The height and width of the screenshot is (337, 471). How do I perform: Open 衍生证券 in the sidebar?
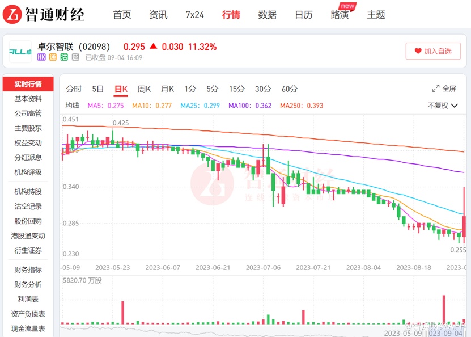tap(28, 250)
